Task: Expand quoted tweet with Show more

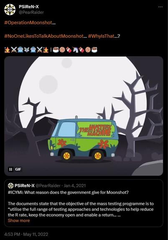Action: pyautogui.click(x=19, y=221)
